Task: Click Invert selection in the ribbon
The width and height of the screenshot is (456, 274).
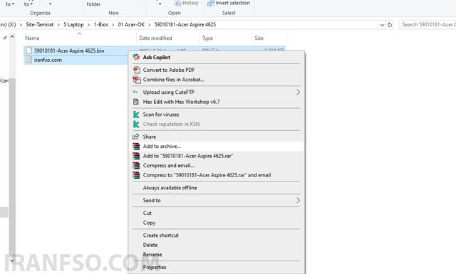Action: 229,3
